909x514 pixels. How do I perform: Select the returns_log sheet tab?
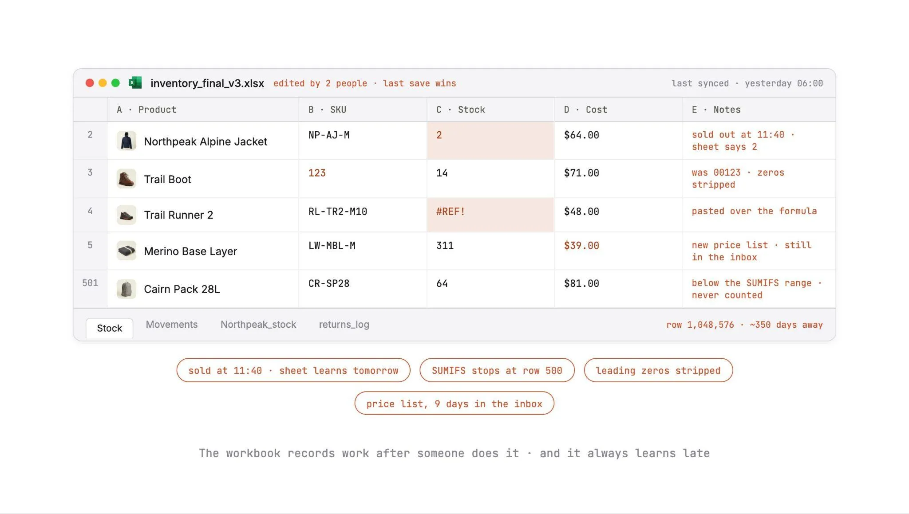[344, 325]
